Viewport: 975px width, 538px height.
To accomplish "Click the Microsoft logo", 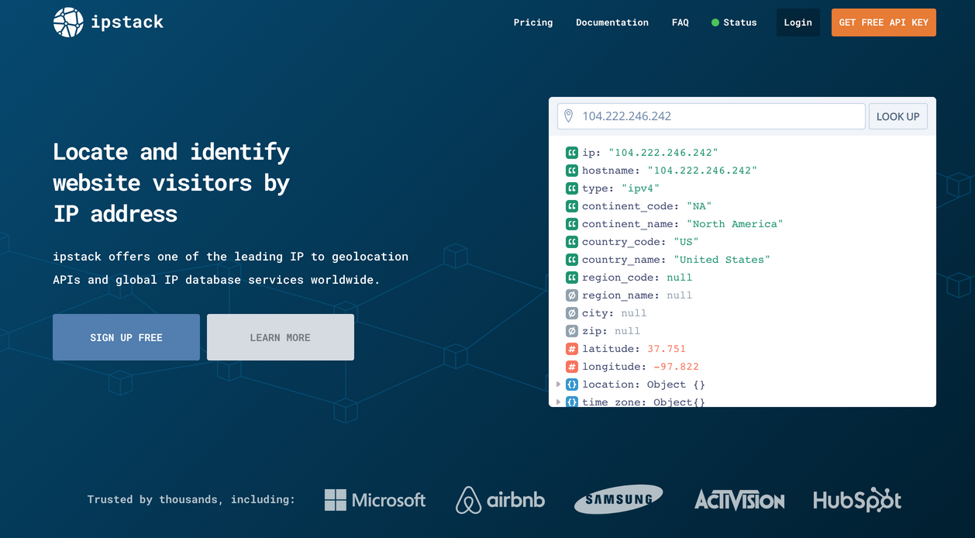I will (375, 500).
